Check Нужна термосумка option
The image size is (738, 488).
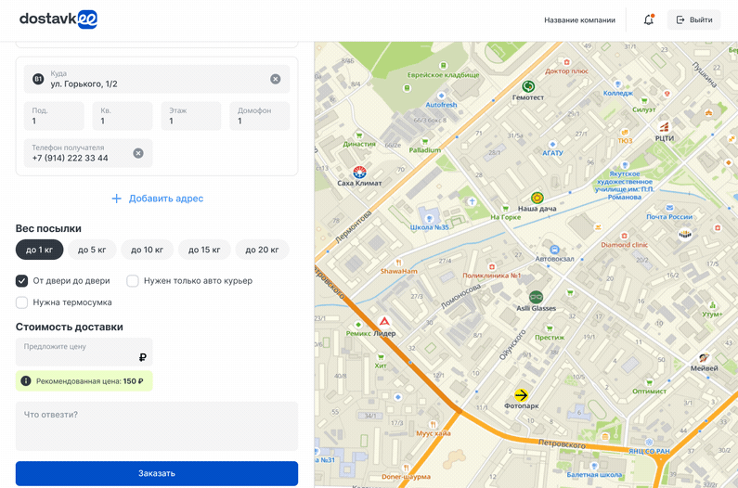click(x=21, y=302)
